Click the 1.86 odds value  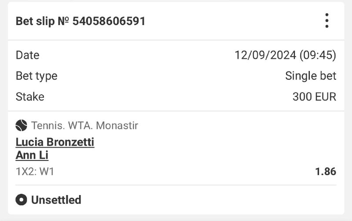pyautogui.click(x=326, y=171)
